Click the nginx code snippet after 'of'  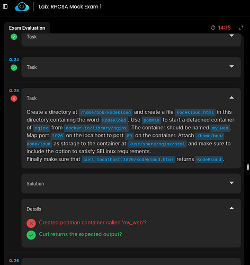coord(41,128)
